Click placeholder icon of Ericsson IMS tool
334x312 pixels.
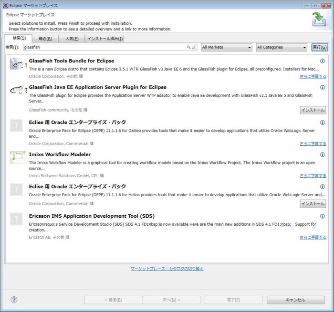pyautogui.click(x=16, y=219)
